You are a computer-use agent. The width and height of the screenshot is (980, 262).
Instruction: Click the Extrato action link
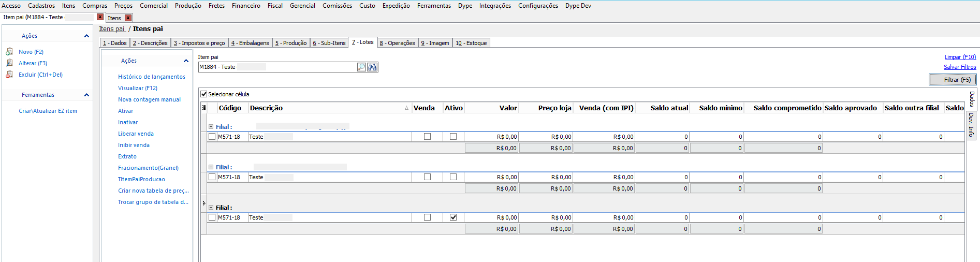click(x=127, y=156)
